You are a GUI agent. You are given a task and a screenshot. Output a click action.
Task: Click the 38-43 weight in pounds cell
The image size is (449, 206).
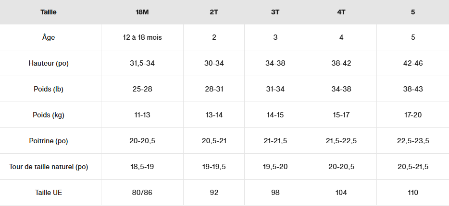pos(412,89)
